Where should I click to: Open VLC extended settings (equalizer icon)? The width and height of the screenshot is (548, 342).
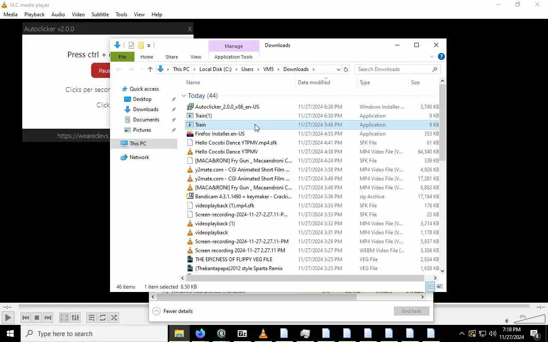[75, 318]
